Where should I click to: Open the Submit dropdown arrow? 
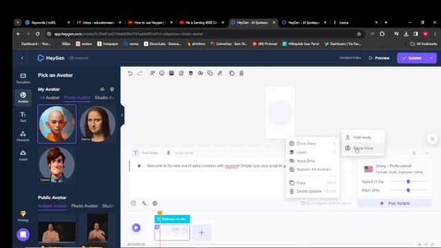[x=431, y=58]
